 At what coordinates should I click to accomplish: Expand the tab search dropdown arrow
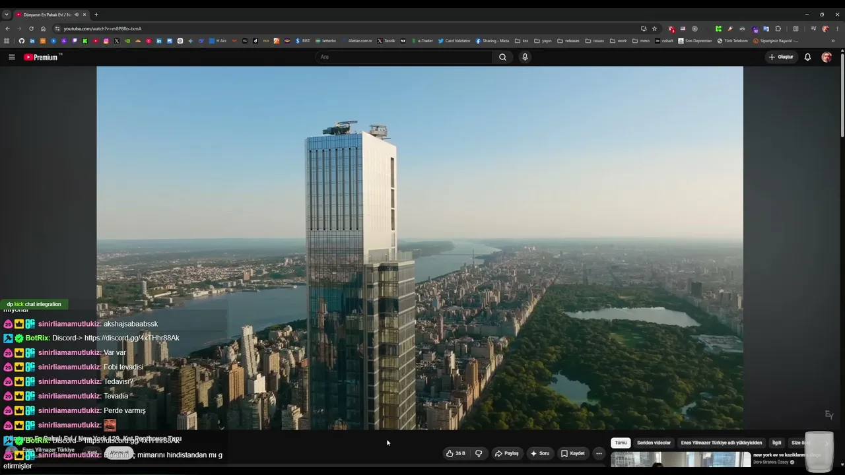(x=7, y=15)
